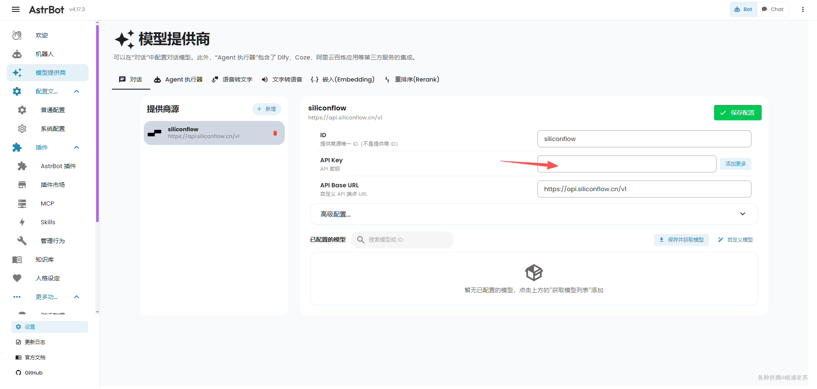Screen dimensions: 817x389
Task: Click the 管理行为 wrench icon
Action: [22, 241]
